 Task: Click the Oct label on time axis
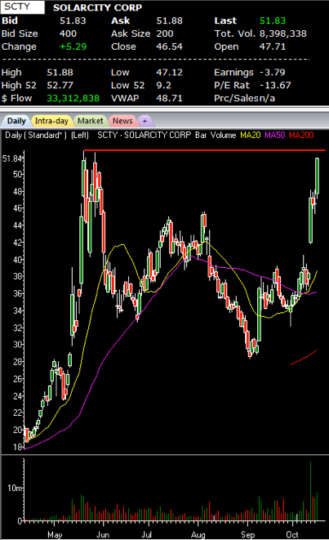point(292,534)
